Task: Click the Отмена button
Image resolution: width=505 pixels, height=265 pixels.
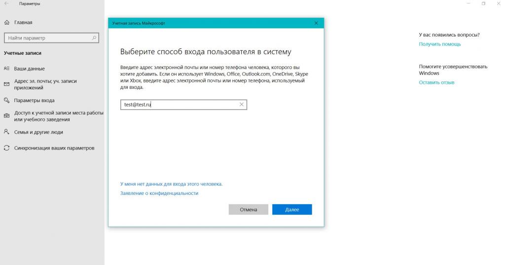Action: (249, 210)
